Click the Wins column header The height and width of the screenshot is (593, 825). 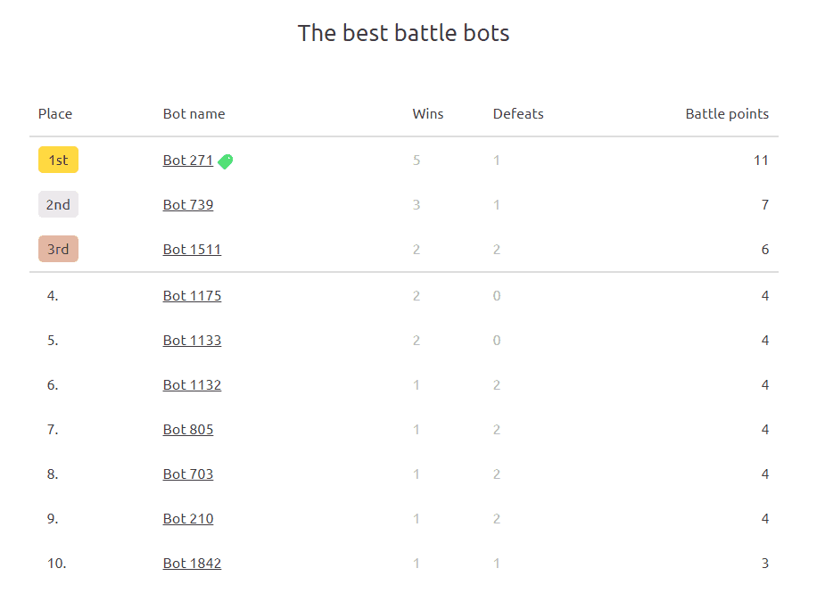pyautogui.click(x=427, y=114)
